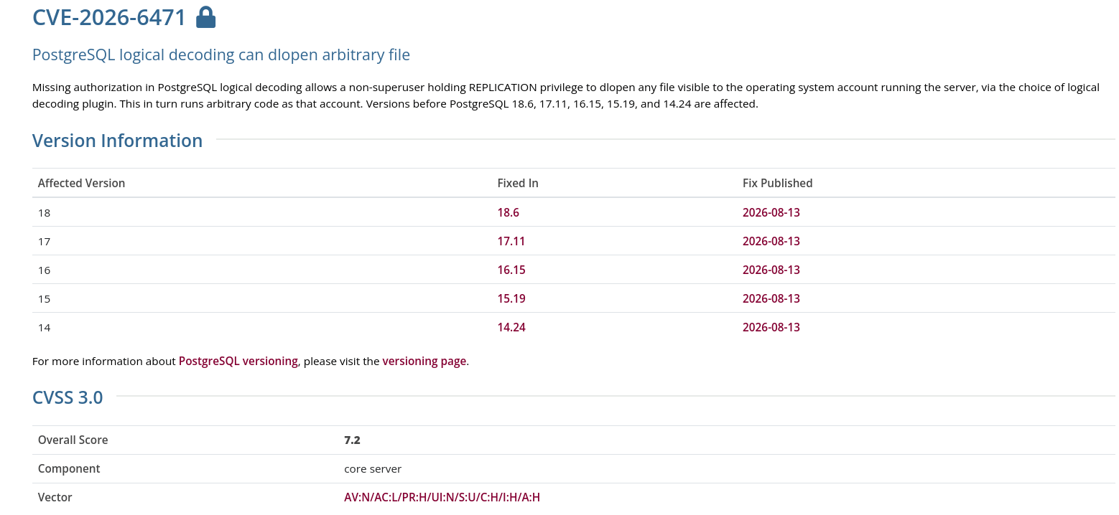This screenshot has width=1119, height=515.
Task: Click the 'Missing authorization' description paragraph
Action: coord(566,95)
